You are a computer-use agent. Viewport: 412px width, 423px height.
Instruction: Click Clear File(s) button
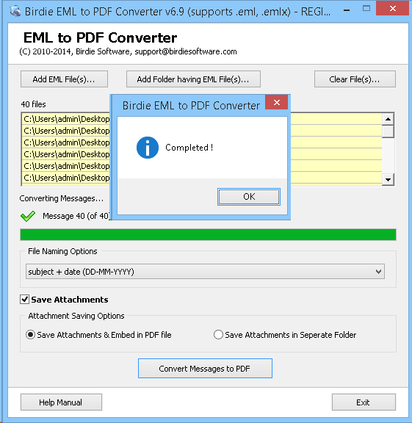(355, 79)
